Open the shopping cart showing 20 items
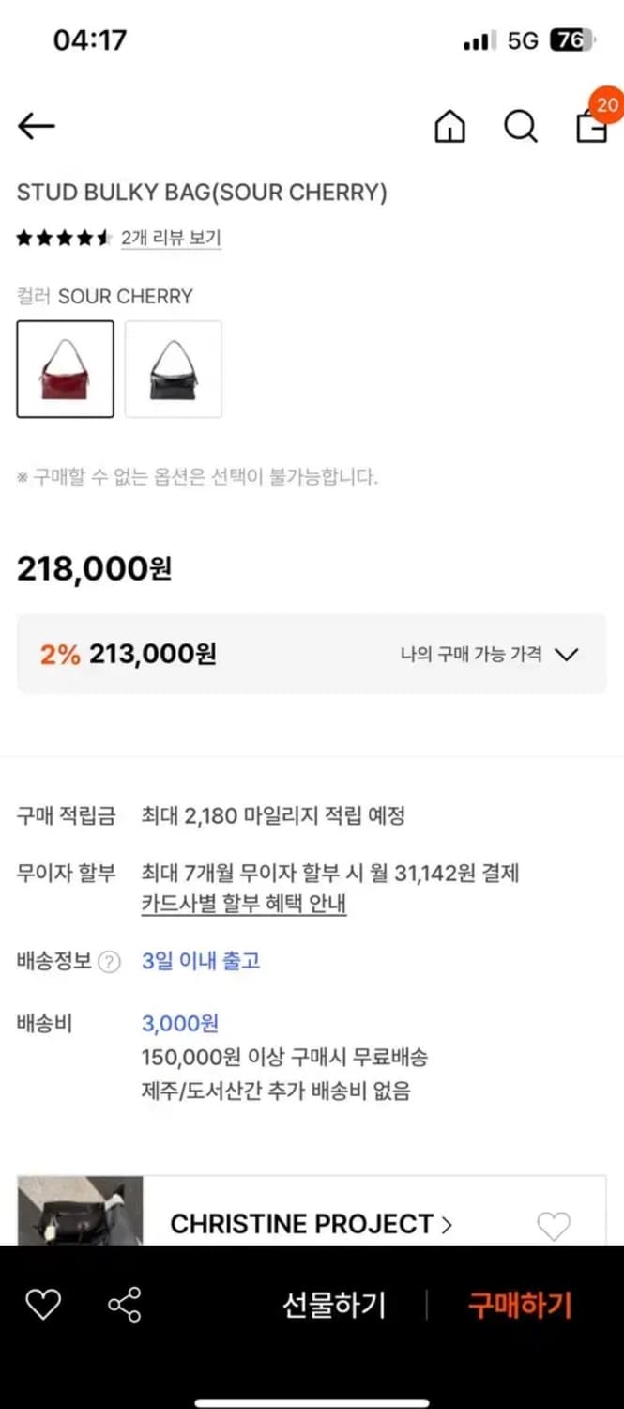The width and height of the screenshot is (624, 1409). [591, 127]
